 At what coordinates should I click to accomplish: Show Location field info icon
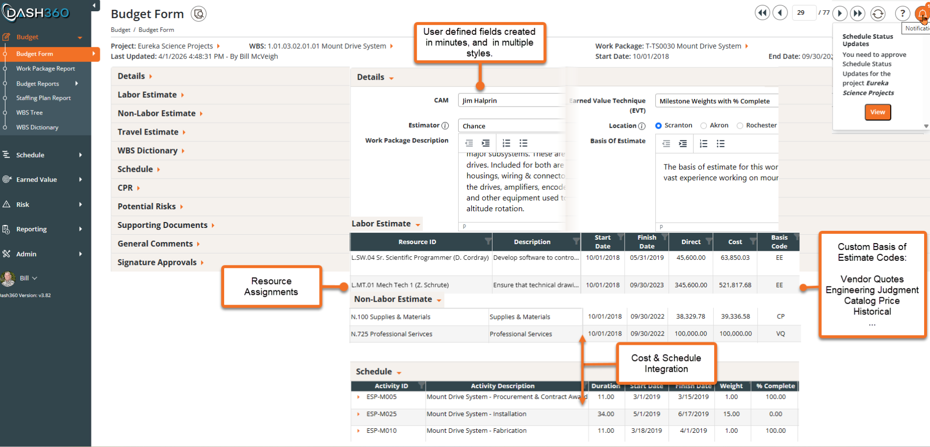coord(641,126)
